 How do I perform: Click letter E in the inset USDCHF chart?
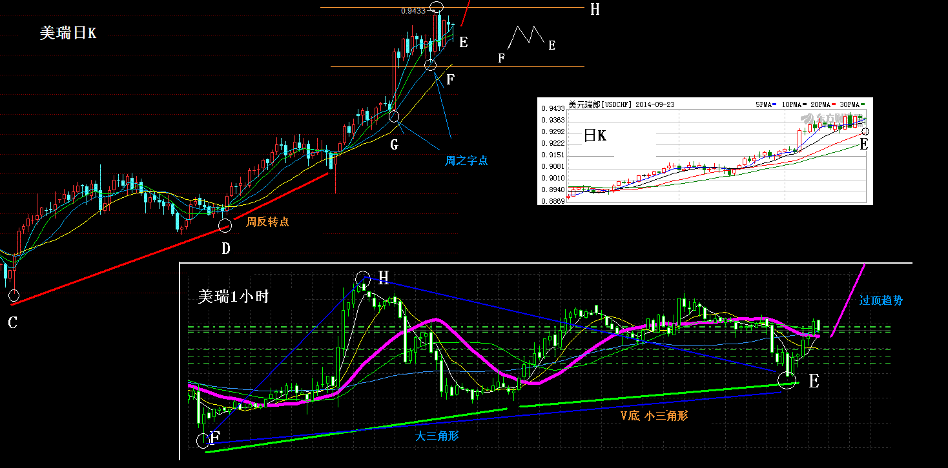863,144
